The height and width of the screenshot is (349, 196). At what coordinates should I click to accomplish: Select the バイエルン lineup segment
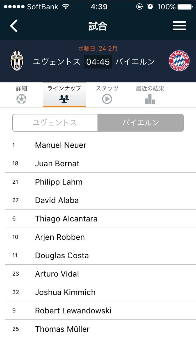[x=141, y=123]
